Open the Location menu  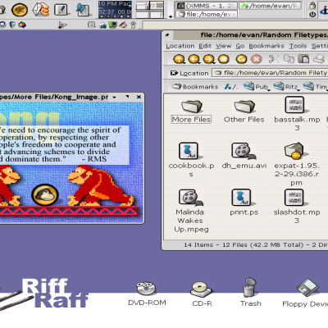click(180, 46)
